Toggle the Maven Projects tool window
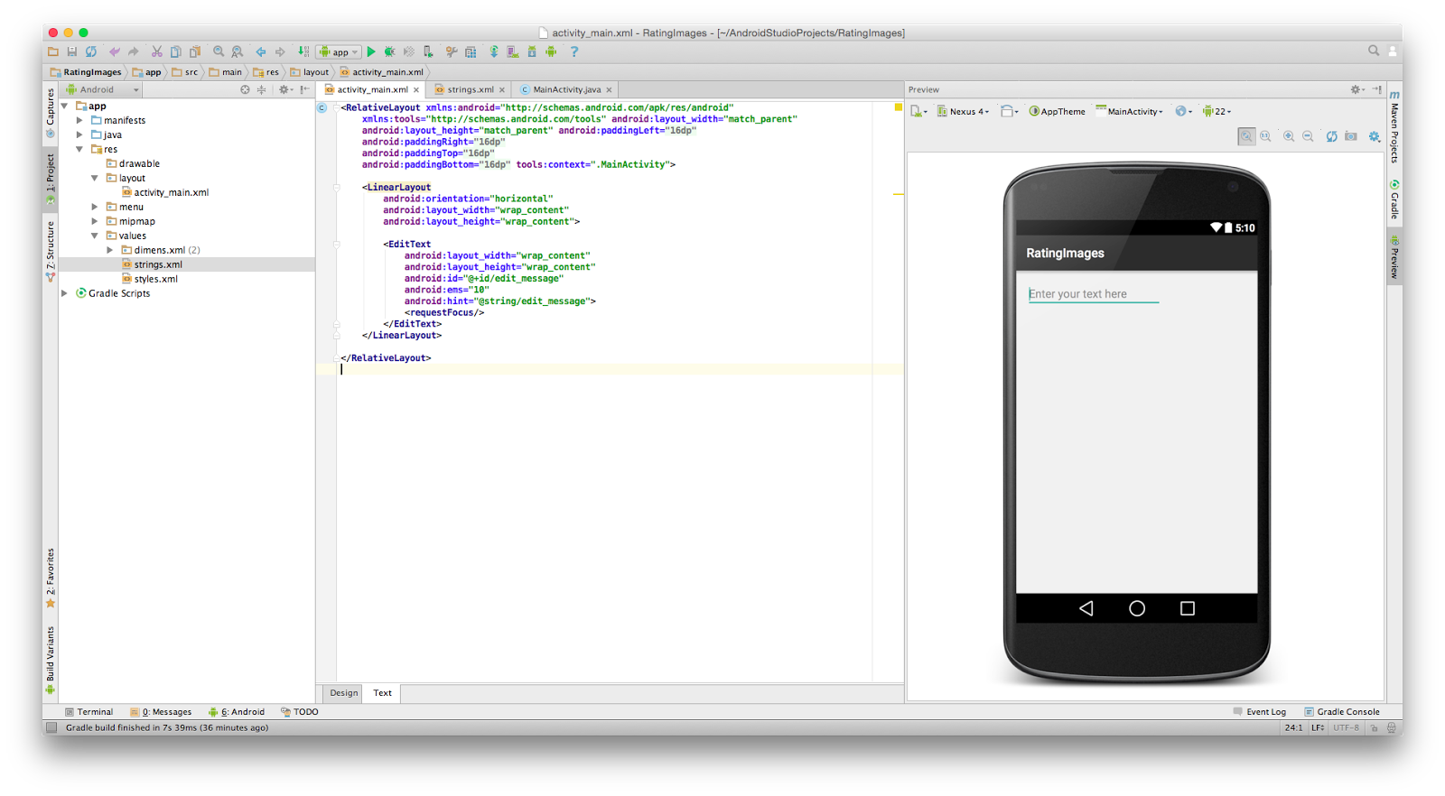This screenshot has height=796, width=1445. coord(1394,126)
